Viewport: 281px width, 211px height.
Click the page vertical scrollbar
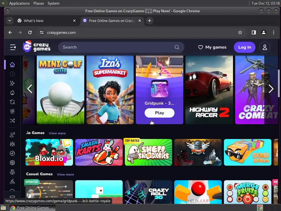tap(279, 84)
